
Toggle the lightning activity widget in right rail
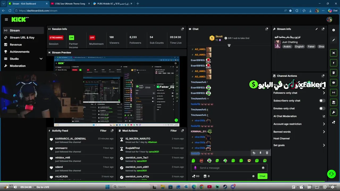coord(334,63)
